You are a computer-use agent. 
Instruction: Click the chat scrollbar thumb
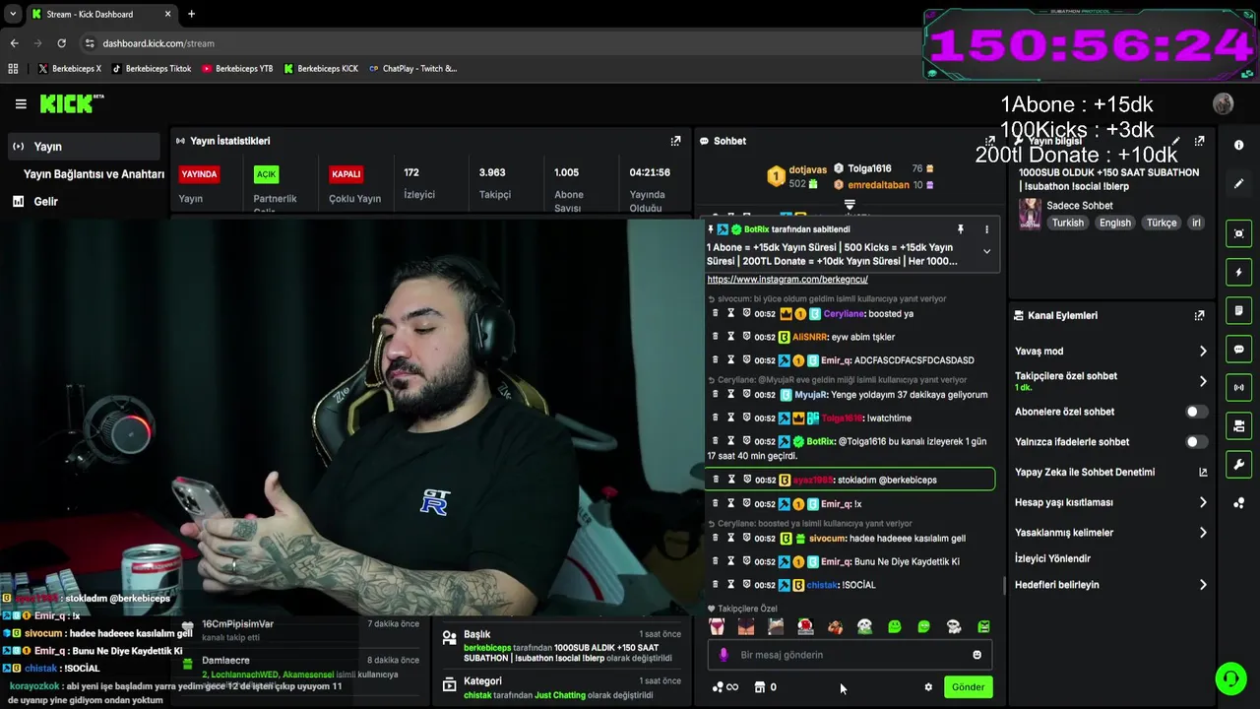point(1004,586)
